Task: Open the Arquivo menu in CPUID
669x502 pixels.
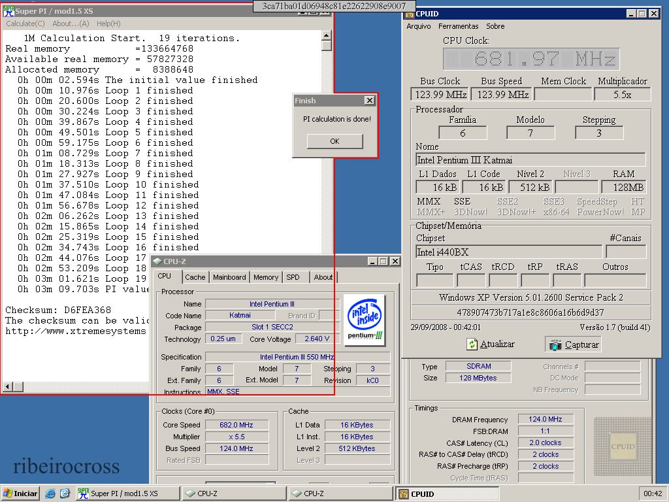Action: tap(419, 26)
